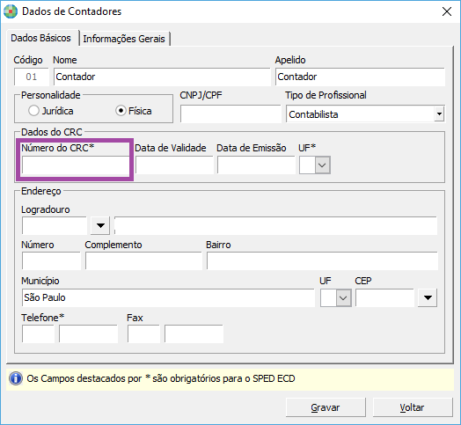The image size is (461, 425).
Task: Focus the Número do CRC field
Action: [x=76, y=165]
